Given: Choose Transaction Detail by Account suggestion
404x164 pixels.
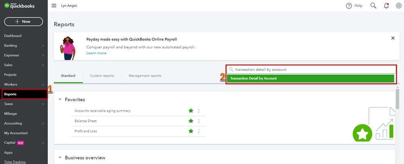Looking at the screenshot, I should coord(311,79).
